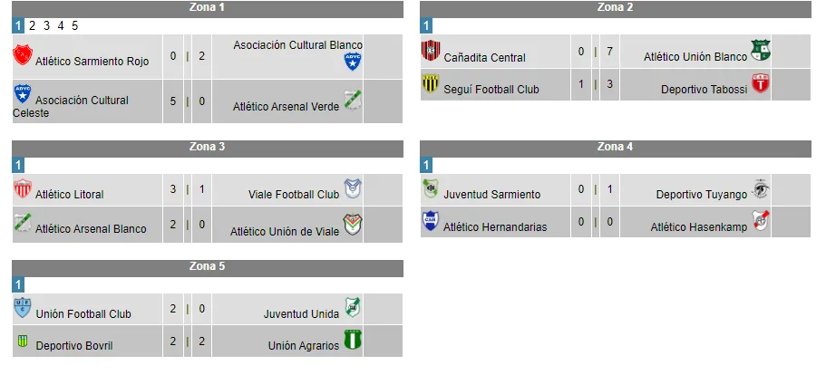The height and width of the screenshot is (375, 826).
Task: Open the Unión Football Club link
Action: (83, 314)
